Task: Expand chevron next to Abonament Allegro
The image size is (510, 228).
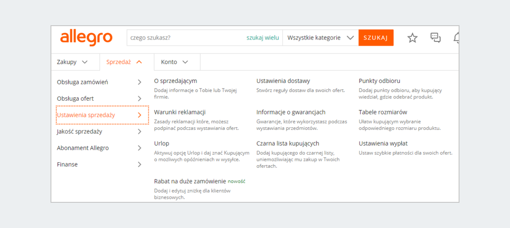Action: [x=139, y=148]
